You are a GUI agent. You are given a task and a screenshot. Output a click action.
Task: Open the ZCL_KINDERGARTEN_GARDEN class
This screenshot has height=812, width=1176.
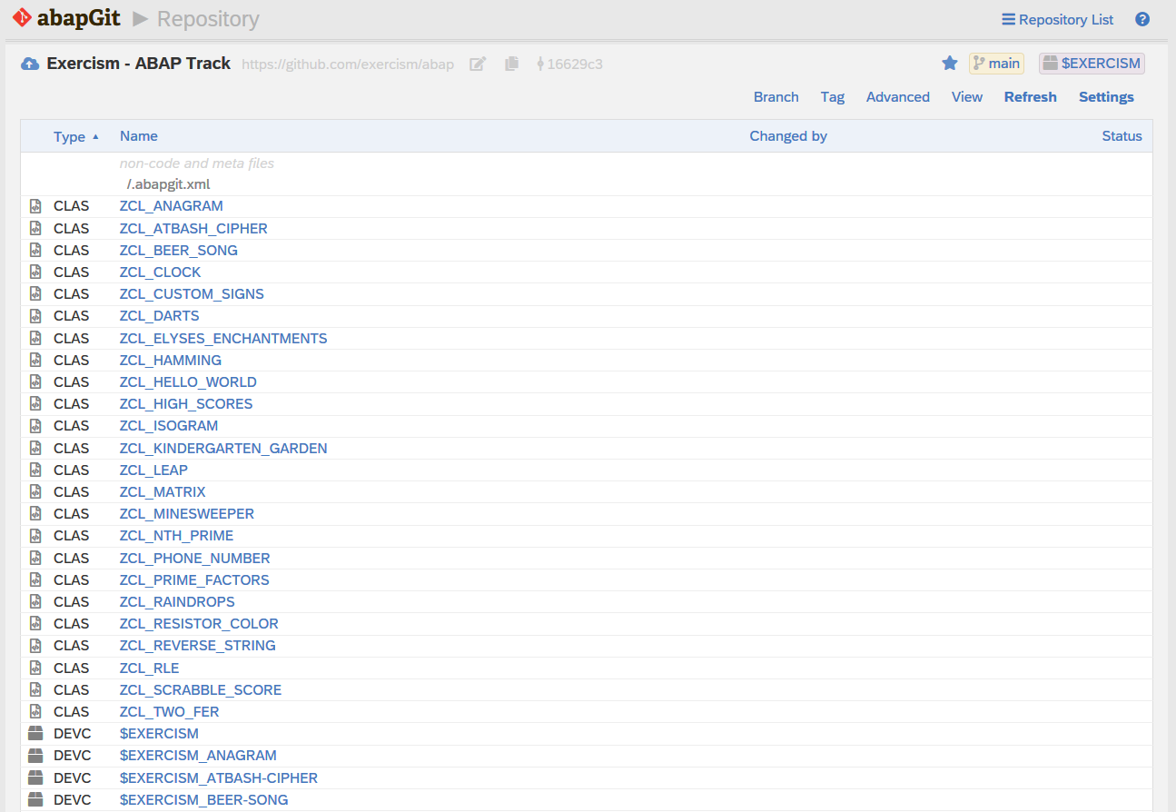coord(223,448)
